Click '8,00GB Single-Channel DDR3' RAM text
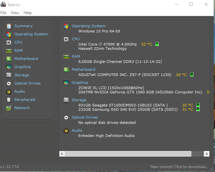Viewport: 215px width, 172px height. tap(106, 62)
